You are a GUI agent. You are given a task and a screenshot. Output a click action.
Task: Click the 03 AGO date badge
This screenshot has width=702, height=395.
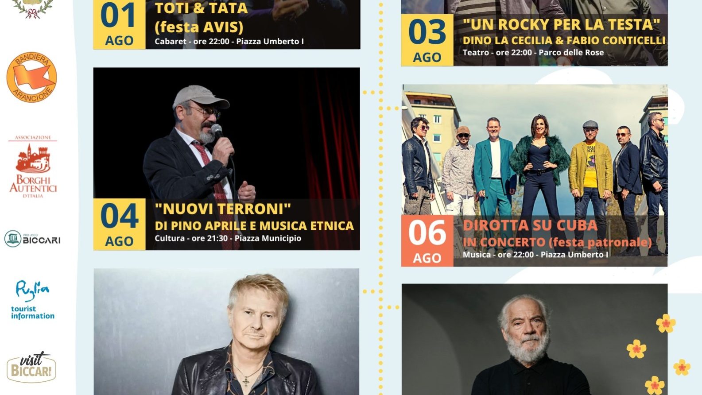[x=427, y=40]
